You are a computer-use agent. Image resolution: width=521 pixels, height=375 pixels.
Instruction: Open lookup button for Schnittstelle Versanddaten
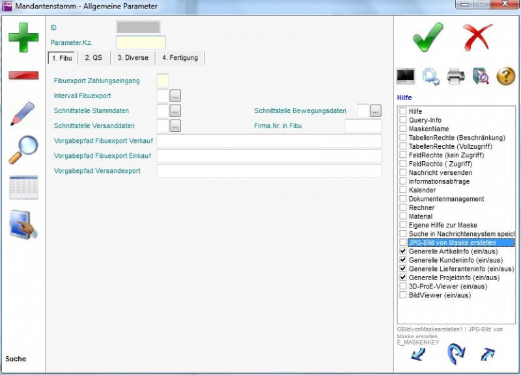(175, 126)
